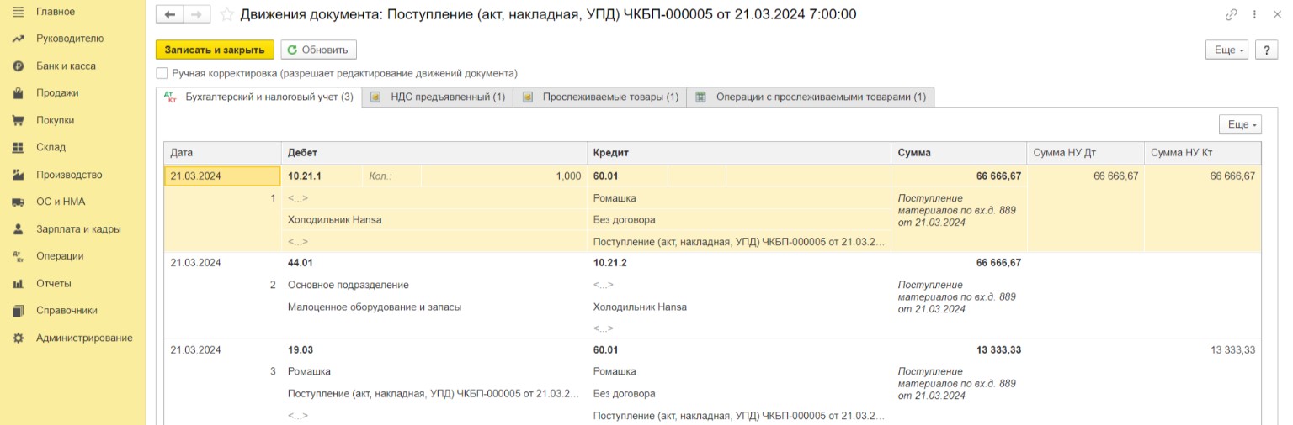Viewport: 1293px width, 425px height.
Task: Click the Банк и касса coin icon
Action: pyautogui.click(x=18, y=66)
